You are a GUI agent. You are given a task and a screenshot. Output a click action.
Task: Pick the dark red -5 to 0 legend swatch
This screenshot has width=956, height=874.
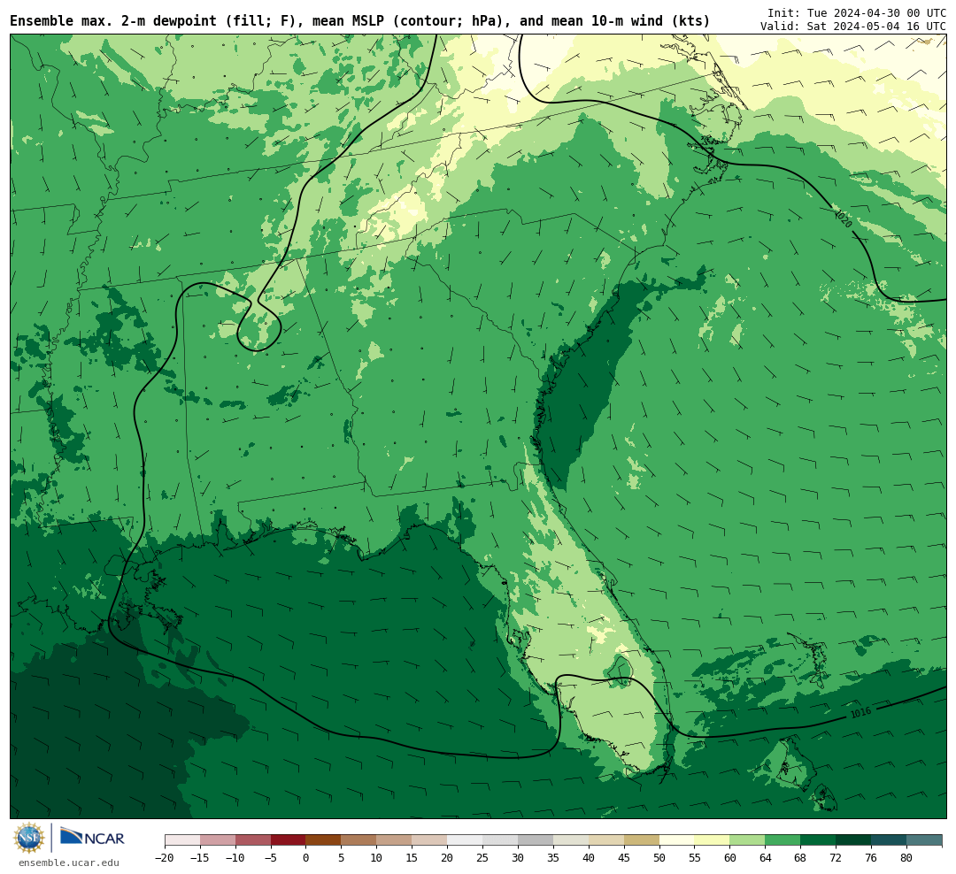pos(289,840)
